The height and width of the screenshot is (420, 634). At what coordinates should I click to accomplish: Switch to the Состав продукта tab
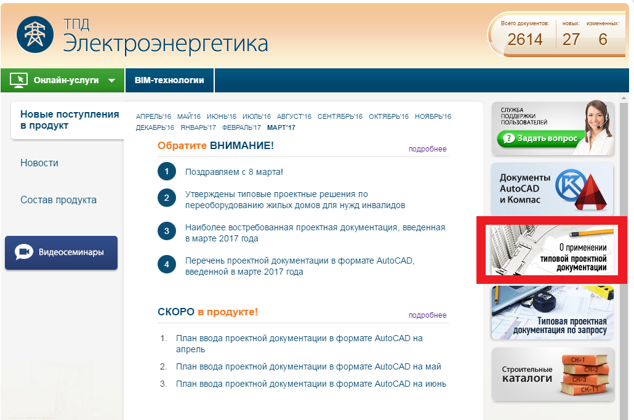58,200
